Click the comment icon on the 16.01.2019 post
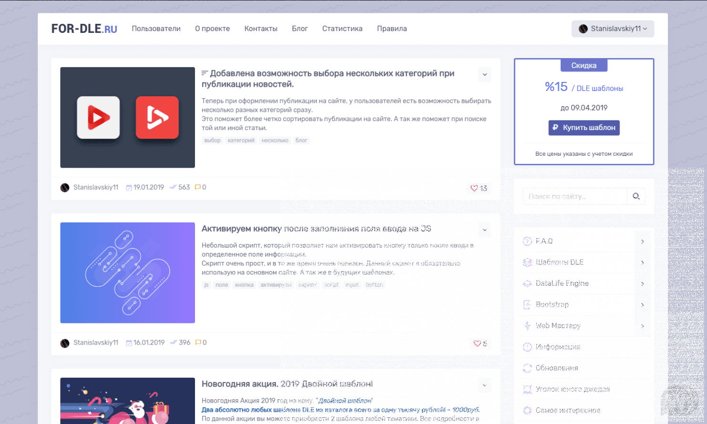Screen dimensions: 707x424 (198, 343)
